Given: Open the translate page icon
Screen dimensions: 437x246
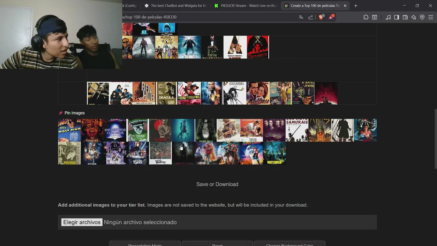Looking at the screenshot, I should (x=301, y=17).
